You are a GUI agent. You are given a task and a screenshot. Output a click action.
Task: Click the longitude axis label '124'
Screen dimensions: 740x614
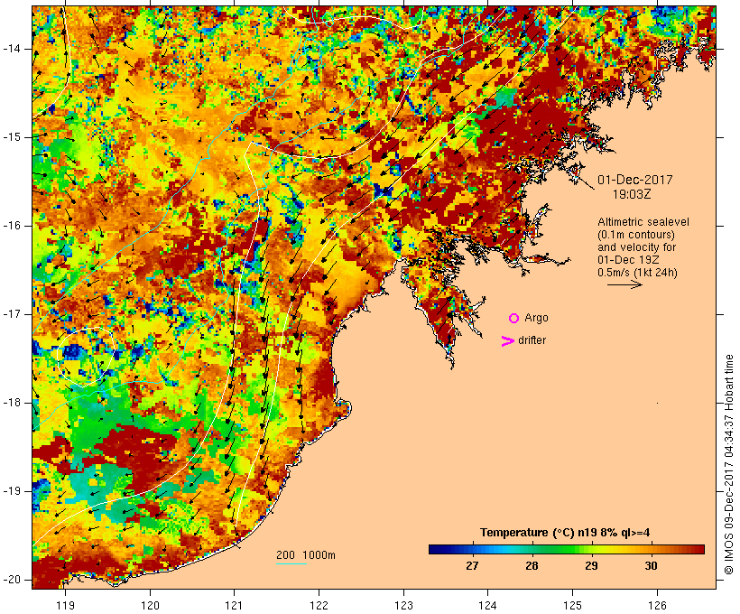(x=488, y=605)
